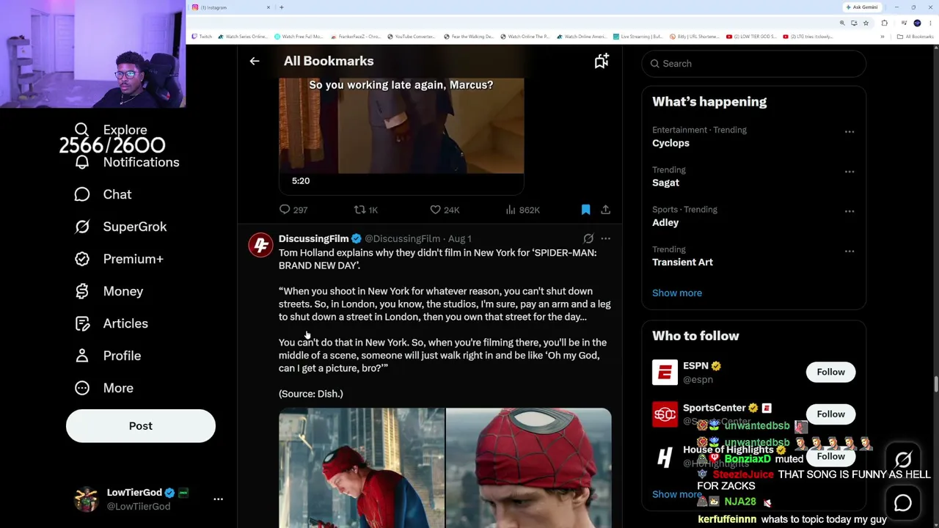The height and width of the screenshot is (528, 939).
Task: Repost the video post with 1K reposts
Action: (365, 210)
